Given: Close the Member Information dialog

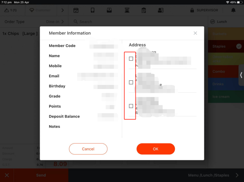Looking at the screenshot, I should [x=195, y=33].
